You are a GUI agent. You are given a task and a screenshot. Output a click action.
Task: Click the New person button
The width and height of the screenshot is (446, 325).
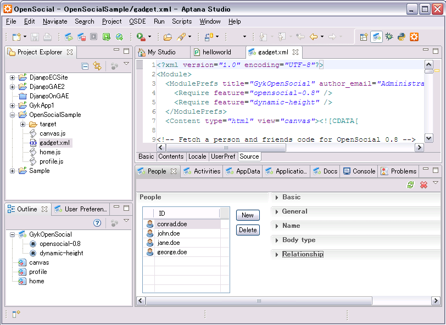(x=248, y=215)
